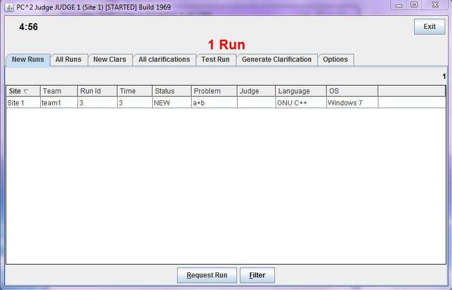Open the Filter dialog button
Viewport: 452px width, 290px height.
pos(257,275)
